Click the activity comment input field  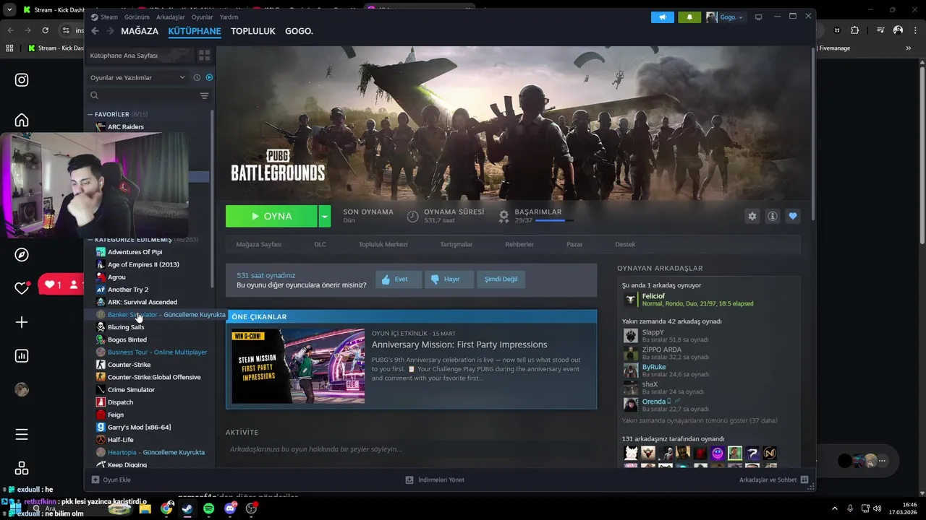411,449
